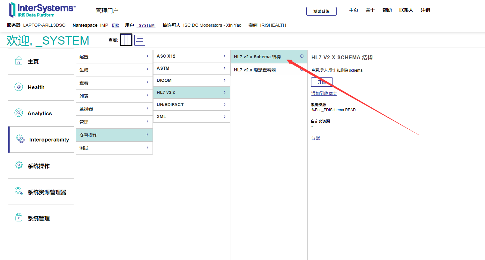Expand the 管理 submenu arrow
Viewport: 485px width, 260px height.
click(147, 121)
